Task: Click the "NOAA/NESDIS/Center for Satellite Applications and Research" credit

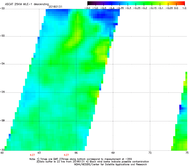Action: tap(110, 164)
